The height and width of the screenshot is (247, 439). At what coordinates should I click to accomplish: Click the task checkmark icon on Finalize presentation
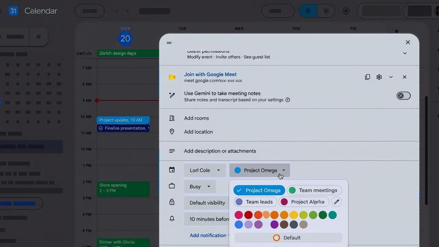[x=101, y=128]
